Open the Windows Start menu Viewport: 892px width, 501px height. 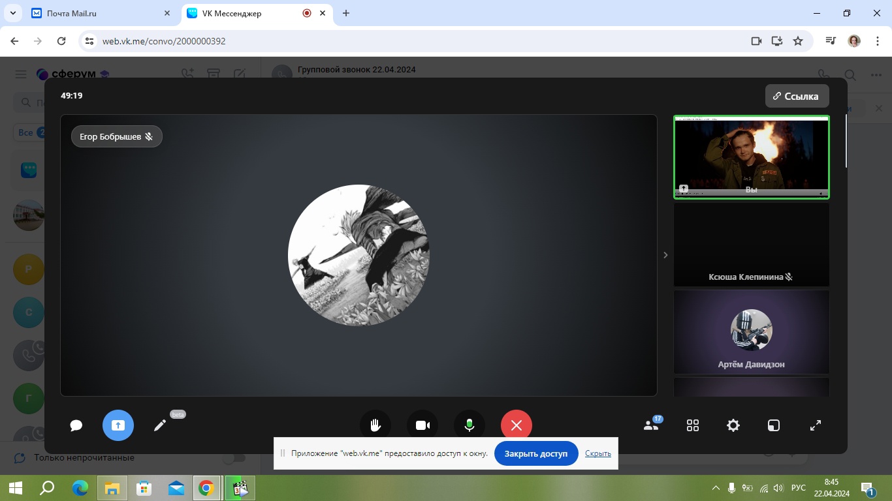pos(16,488)
